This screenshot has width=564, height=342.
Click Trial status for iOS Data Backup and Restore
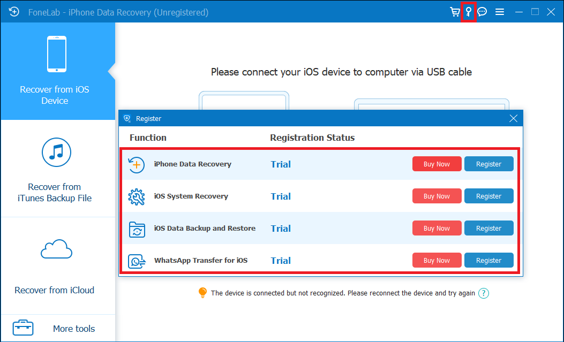point(281,229)
